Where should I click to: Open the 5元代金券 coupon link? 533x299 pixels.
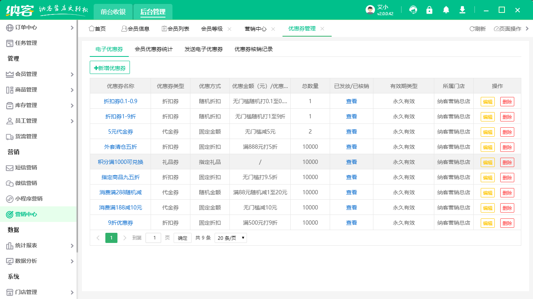tap(121, 132)
